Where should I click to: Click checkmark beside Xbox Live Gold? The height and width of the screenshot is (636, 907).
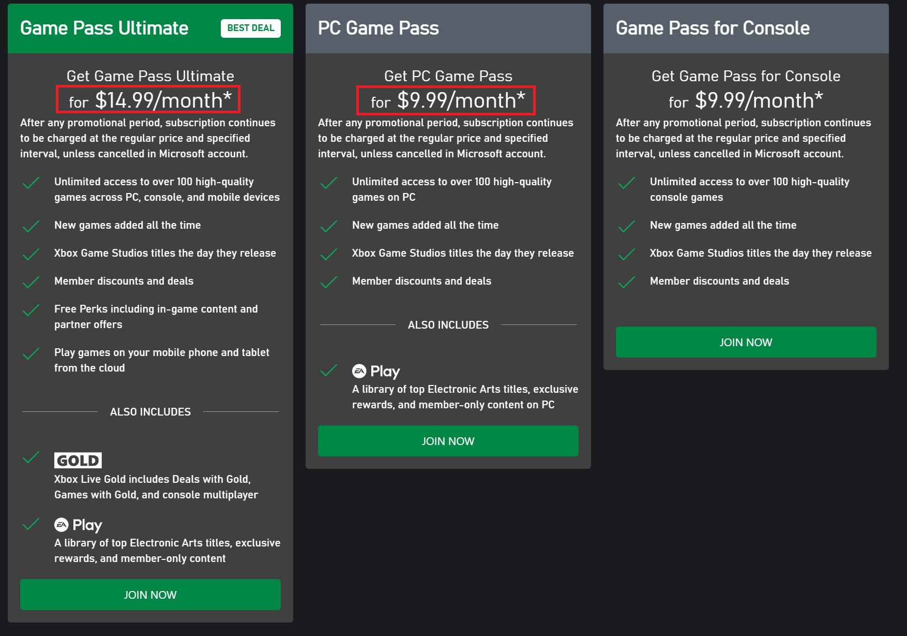click(31, 457)
